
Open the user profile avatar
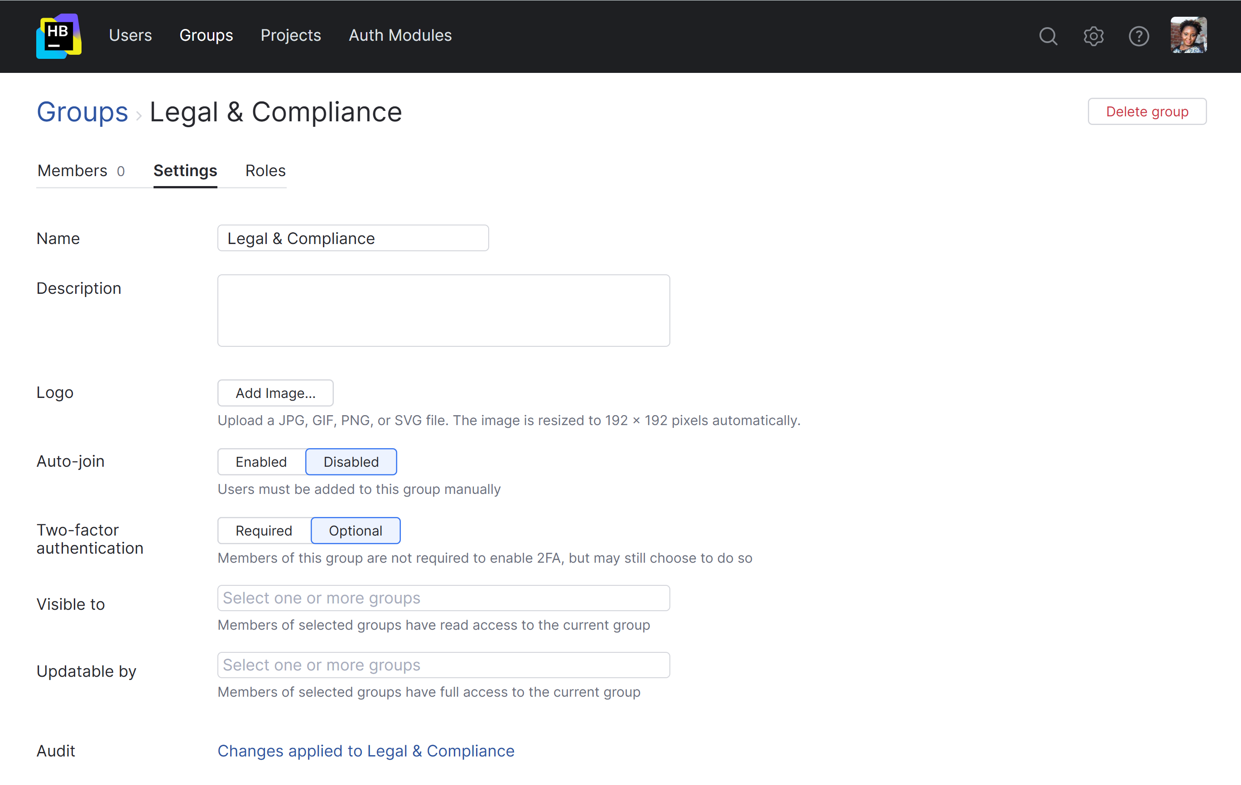coord(1188,35)
